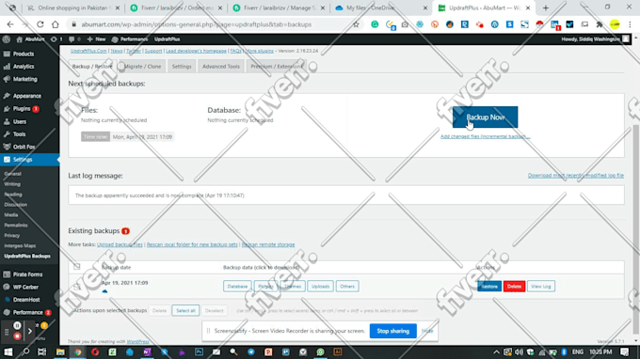This screenshot has width=640, height=359.
Task: Switch to the My files - OneDrive tab
Action: coord(381,8)
